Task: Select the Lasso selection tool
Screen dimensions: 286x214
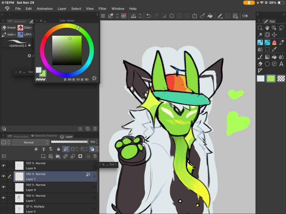Action: (281, 28)
